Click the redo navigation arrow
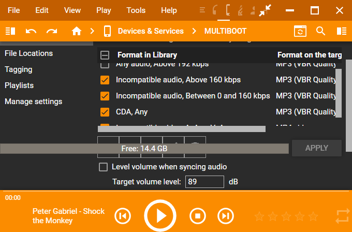 52,31
